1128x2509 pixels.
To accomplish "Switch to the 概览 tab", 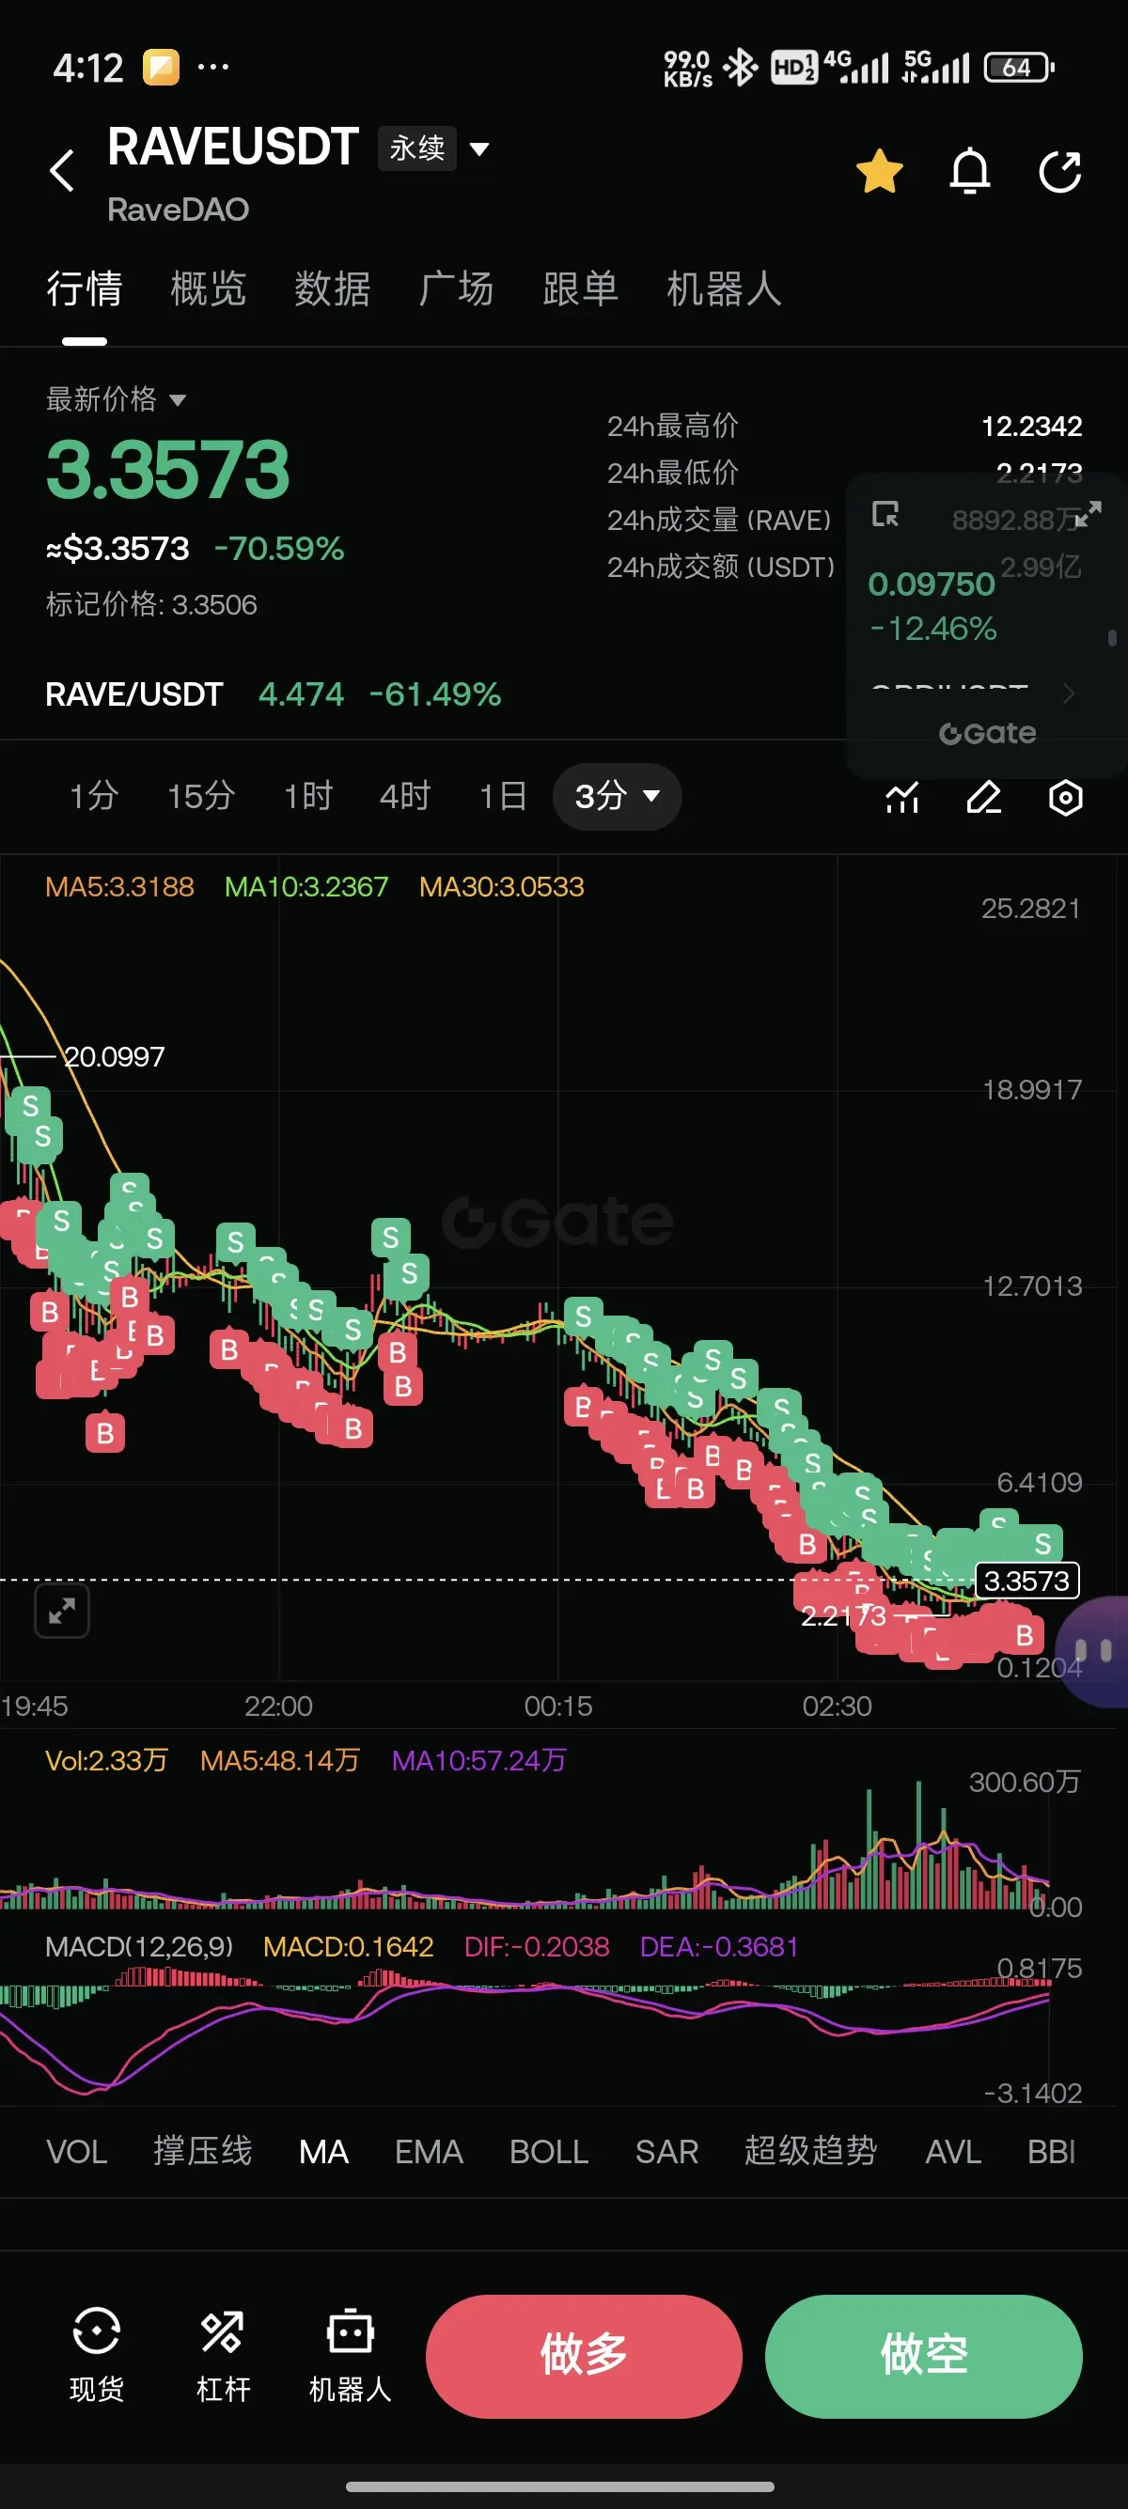I will tap(209, 289).
